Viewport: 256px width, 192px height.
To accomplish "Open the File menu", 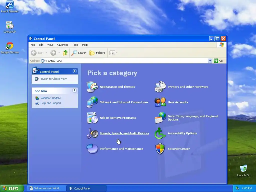I will click(33, 45).
